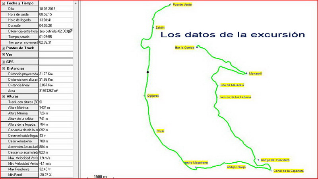Screen dimensions: 318x179
Task: Select the Zaidín waypoint label
Action: (160, 27)
